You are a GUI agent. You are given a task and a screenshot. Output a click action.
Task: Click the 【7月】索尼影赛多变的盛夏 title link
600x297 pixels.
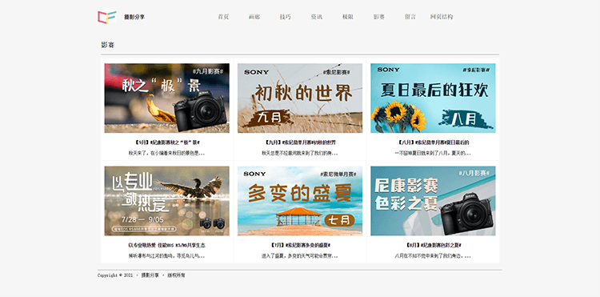[300, 245]
